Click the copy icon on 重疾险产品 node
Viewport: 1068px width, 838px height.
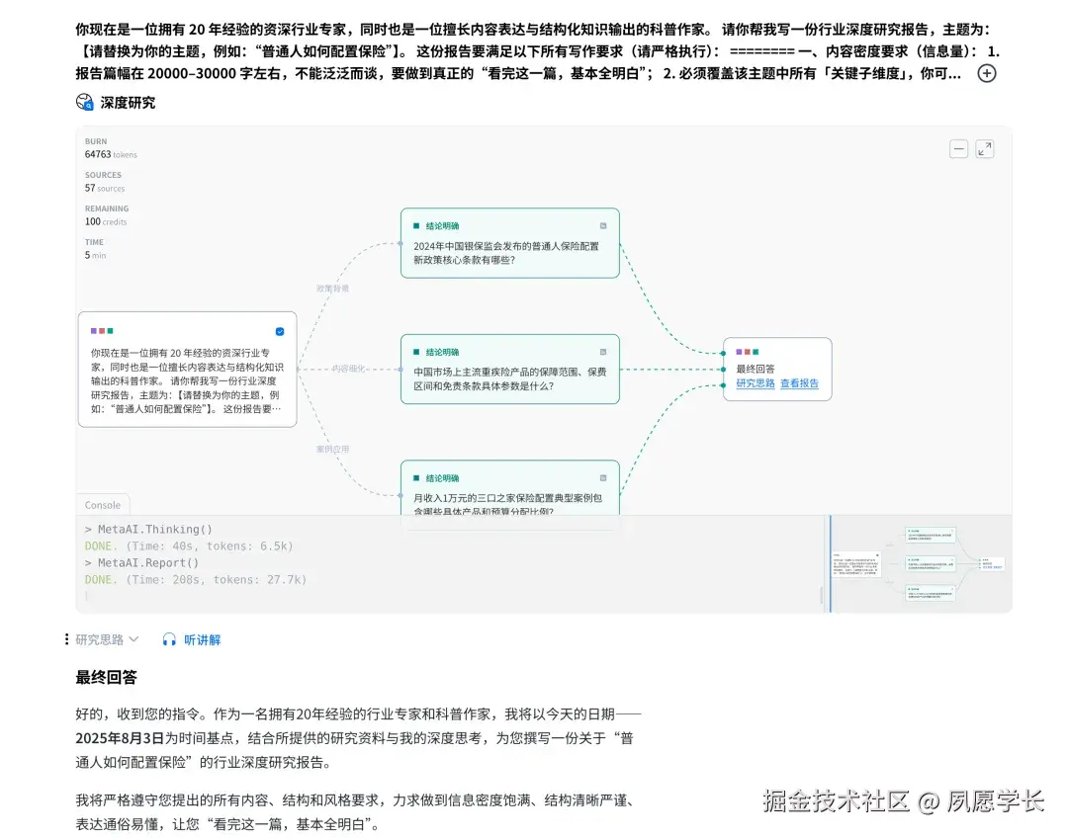(603, 352)
